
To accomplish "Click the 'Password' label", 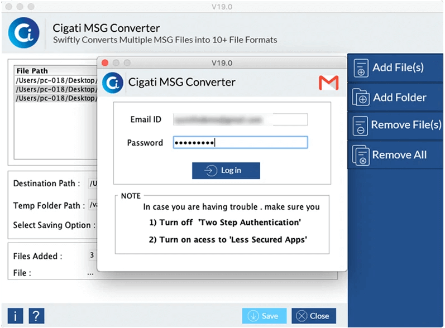I will point(145,143).
